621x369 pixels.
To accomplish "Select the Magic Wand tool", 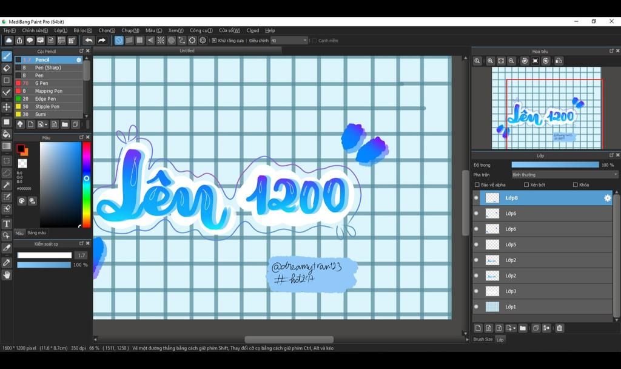I will [x=6, y=185].
